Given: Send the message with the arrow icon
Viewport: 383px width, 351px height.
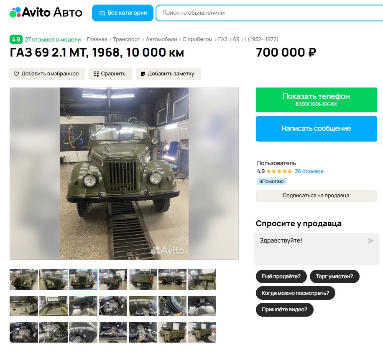Looking at the screenshot, I should point(371,241).
